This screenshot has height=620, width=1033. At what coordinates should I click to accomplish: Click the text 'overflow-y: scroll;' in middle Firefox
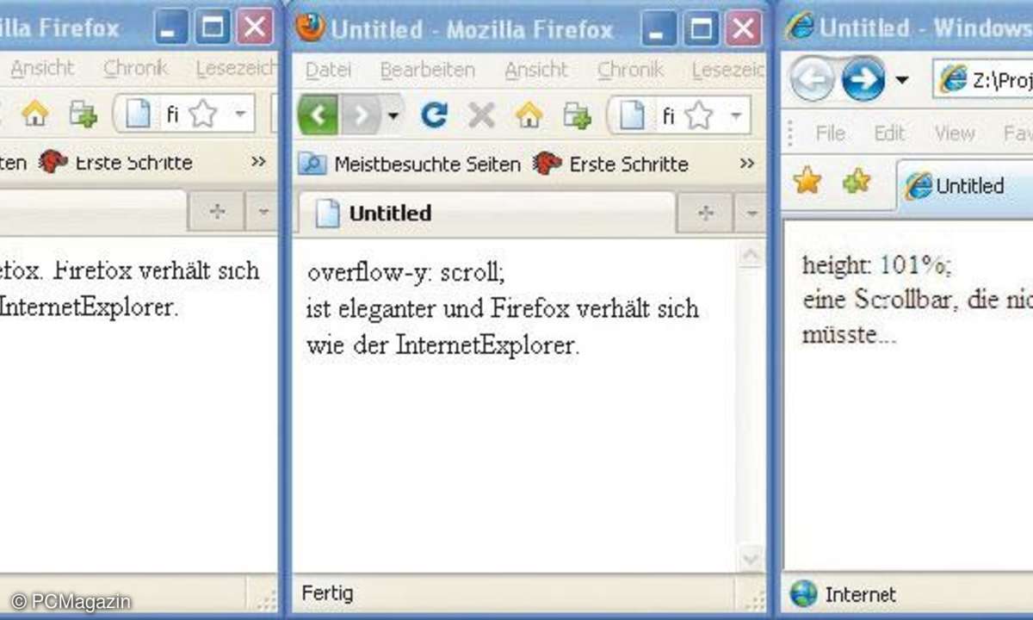tap(406, 273)
